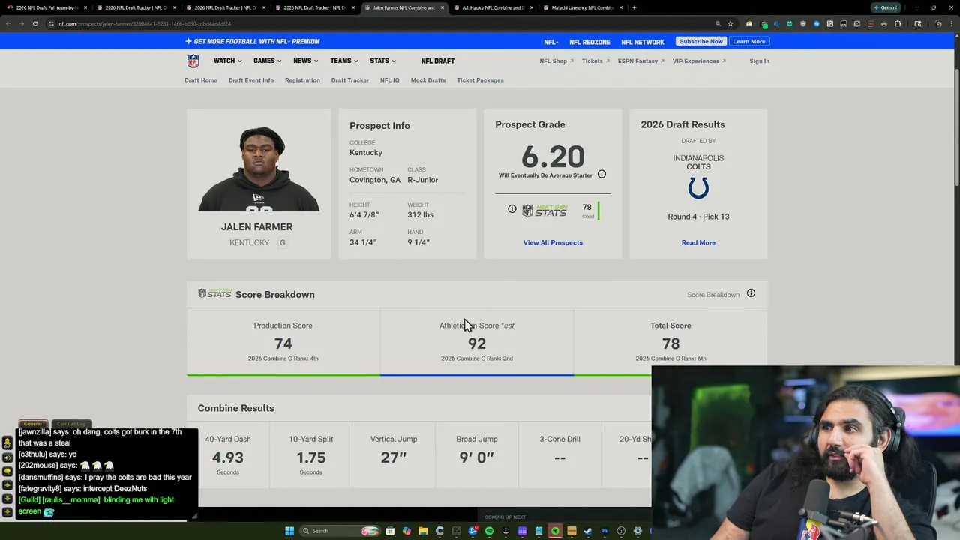
Task: Close the Jalen Farmer browser tab
Action: pyautogui.click(x=442, y=7)
